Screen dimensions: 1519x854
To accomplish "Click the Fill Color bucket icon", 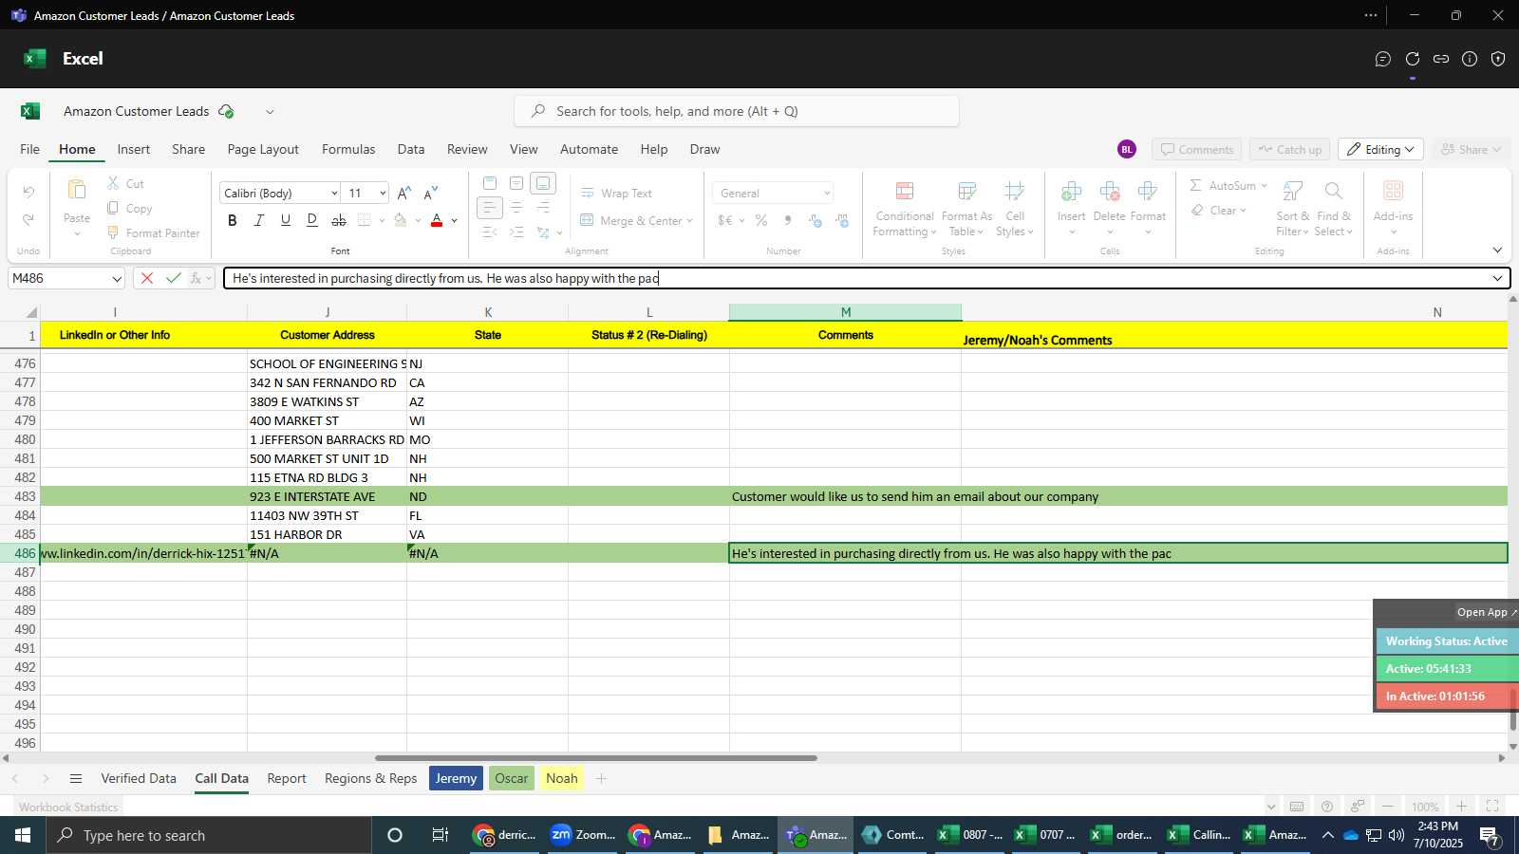I will tap(401, 220).
